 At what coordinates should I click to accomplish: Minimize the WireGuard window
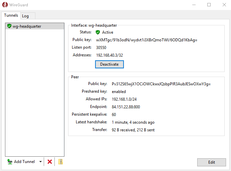pyautogui.click(x=194, y=5)
